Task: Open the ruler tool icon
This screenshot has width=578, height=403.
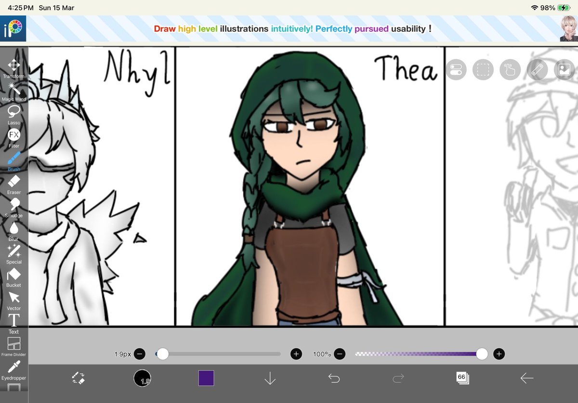Action: pos(537,70)
